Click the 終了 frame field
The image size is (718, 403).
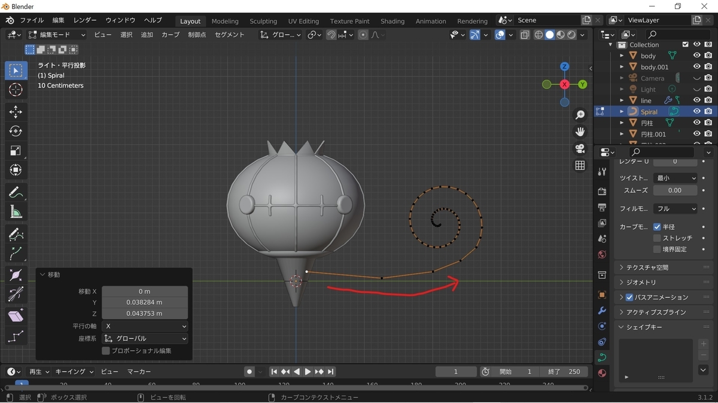pyautogui.click(x=562, y=372)
